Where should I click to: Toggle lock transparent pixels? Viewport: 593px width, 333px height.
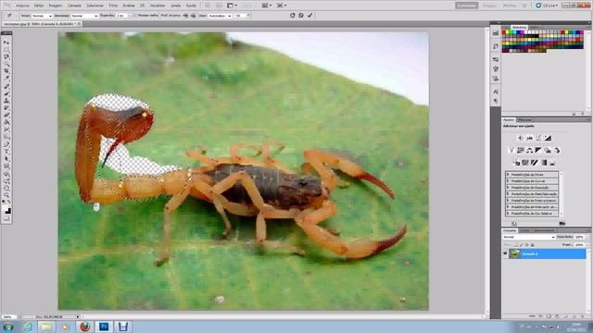516,244
